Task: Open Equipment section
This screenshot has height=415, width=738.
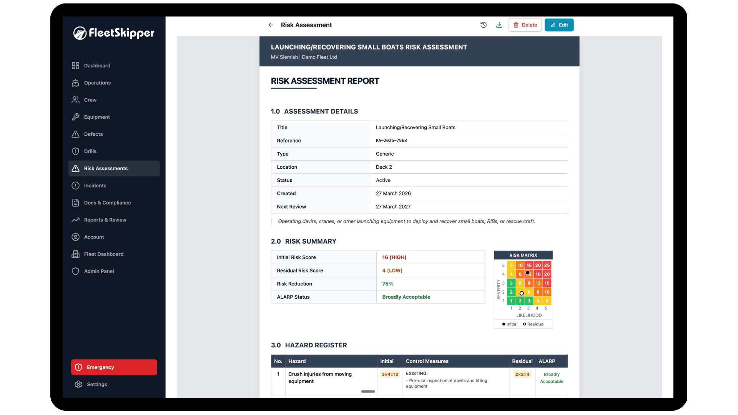Action: [114, 117]
